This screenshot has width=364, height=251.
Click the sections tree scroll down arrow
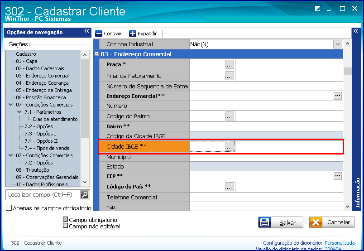(85, 182)
